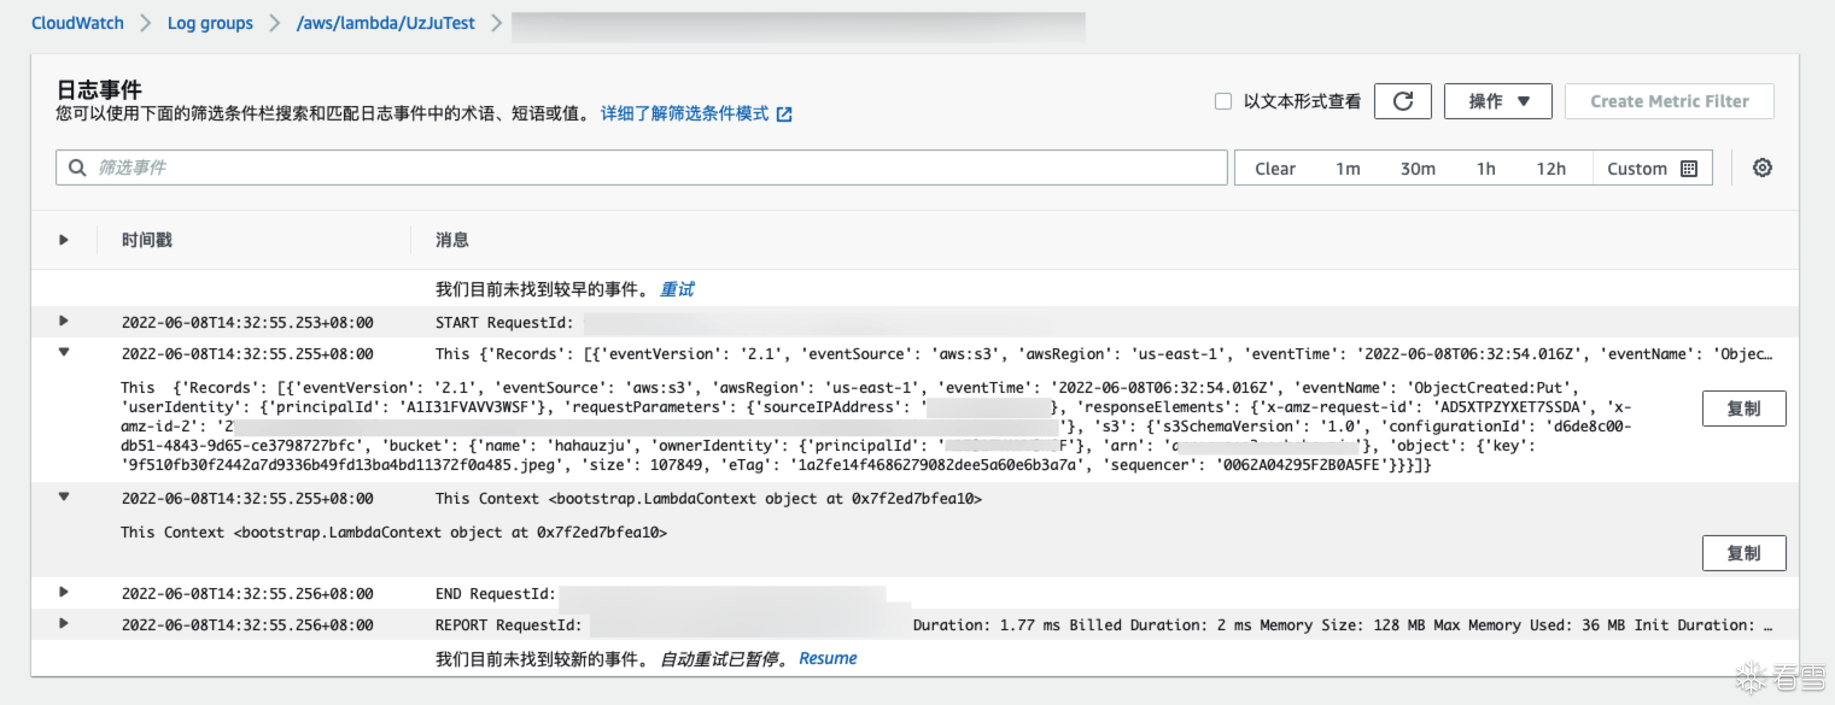Select the 30m time range
The image size is (1835, 705).
click(1417, 169)
